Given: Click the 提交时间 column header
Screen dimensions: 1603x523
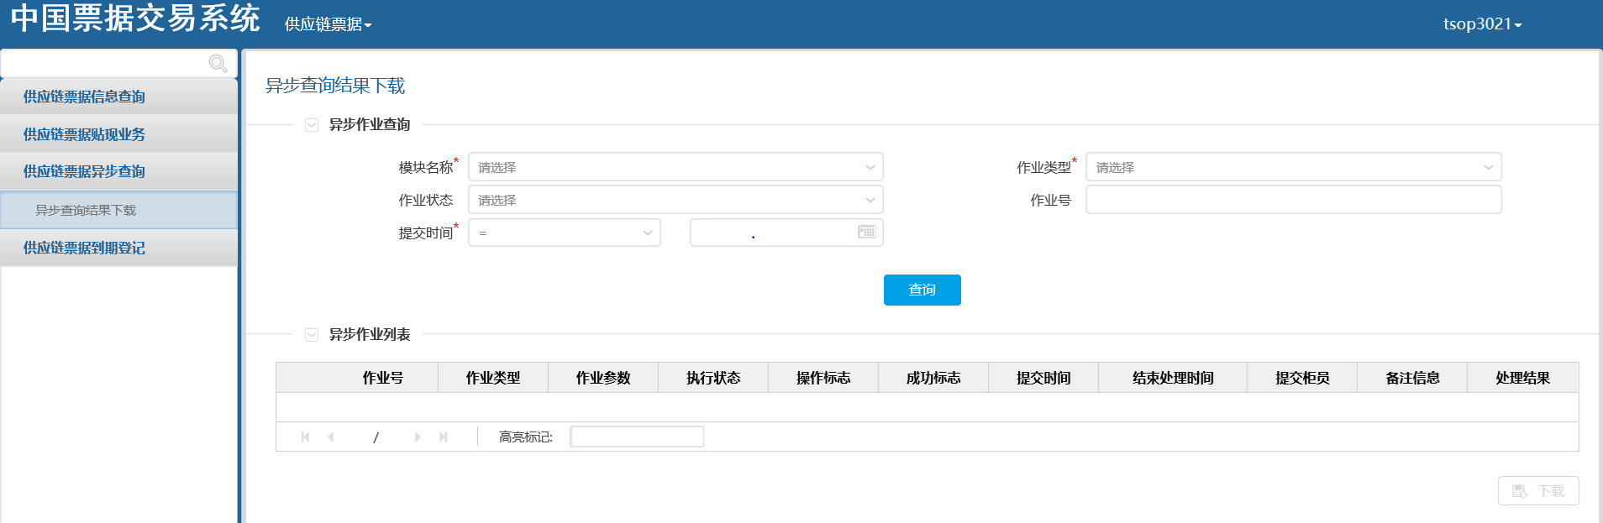Looking at the screenshot, I should pos(1043,378).
